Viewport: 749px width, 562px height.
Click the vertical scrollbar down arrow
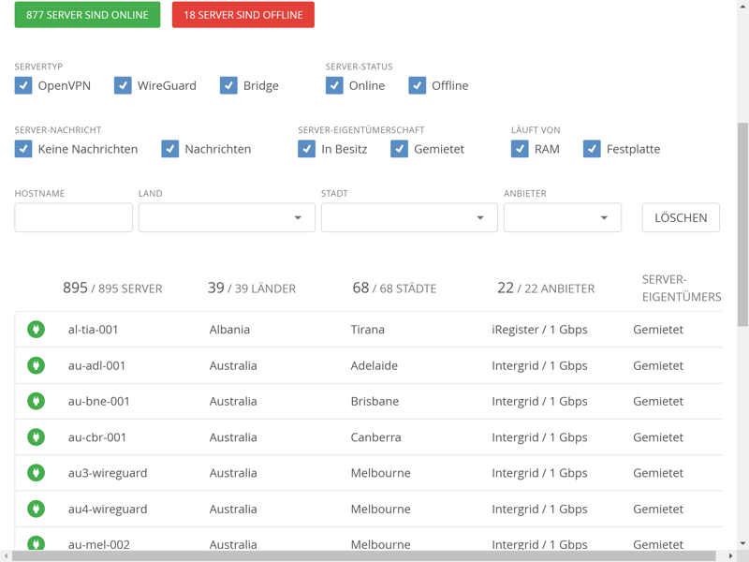(x=742, y=543)
